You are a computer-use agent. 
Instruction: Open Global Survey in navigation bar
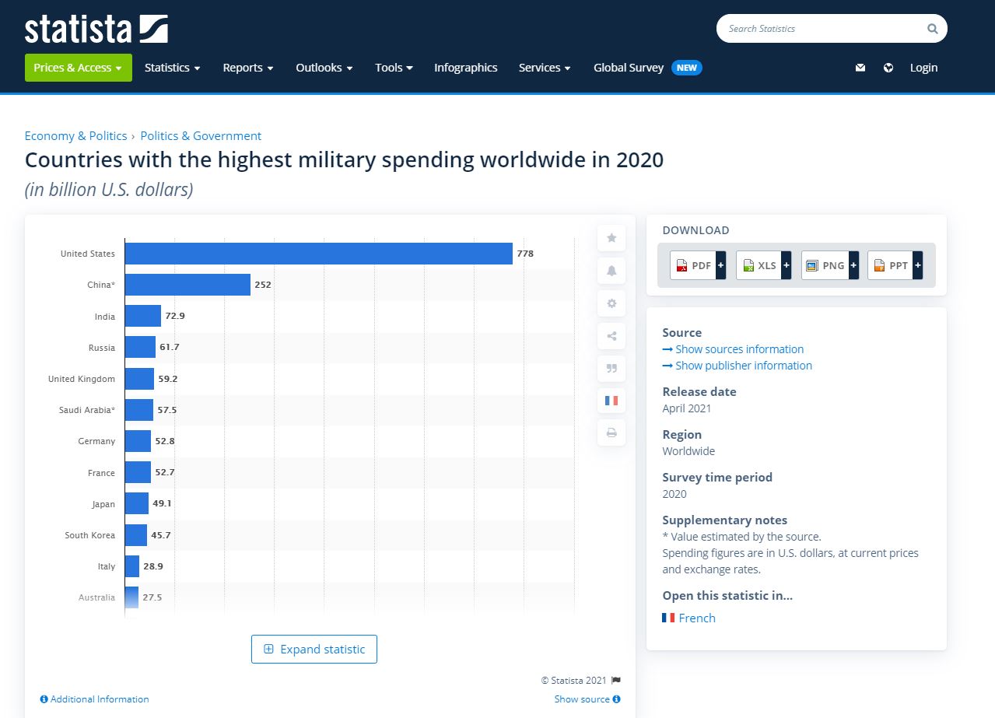629,68
